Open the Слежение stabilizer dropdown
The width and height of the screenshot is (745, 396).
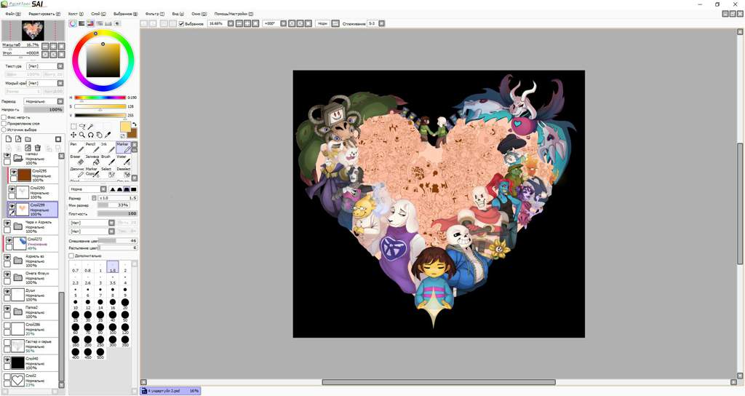pos(381,23)
